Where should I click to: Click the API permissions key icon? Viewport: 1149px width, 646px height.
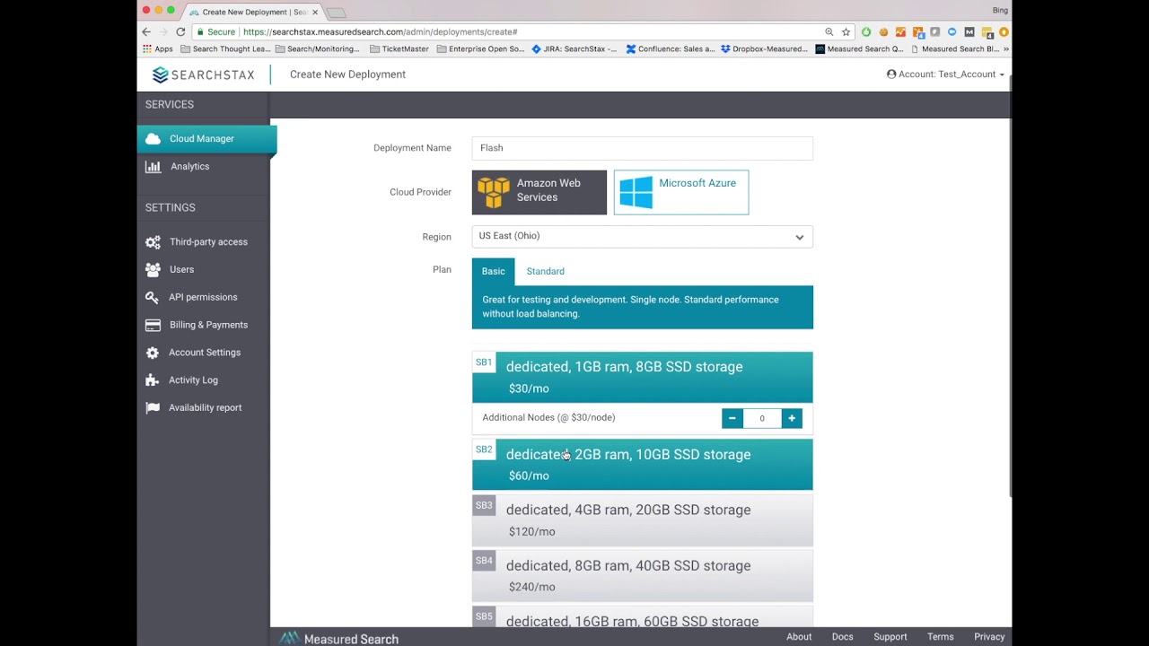tap(153, 297)
